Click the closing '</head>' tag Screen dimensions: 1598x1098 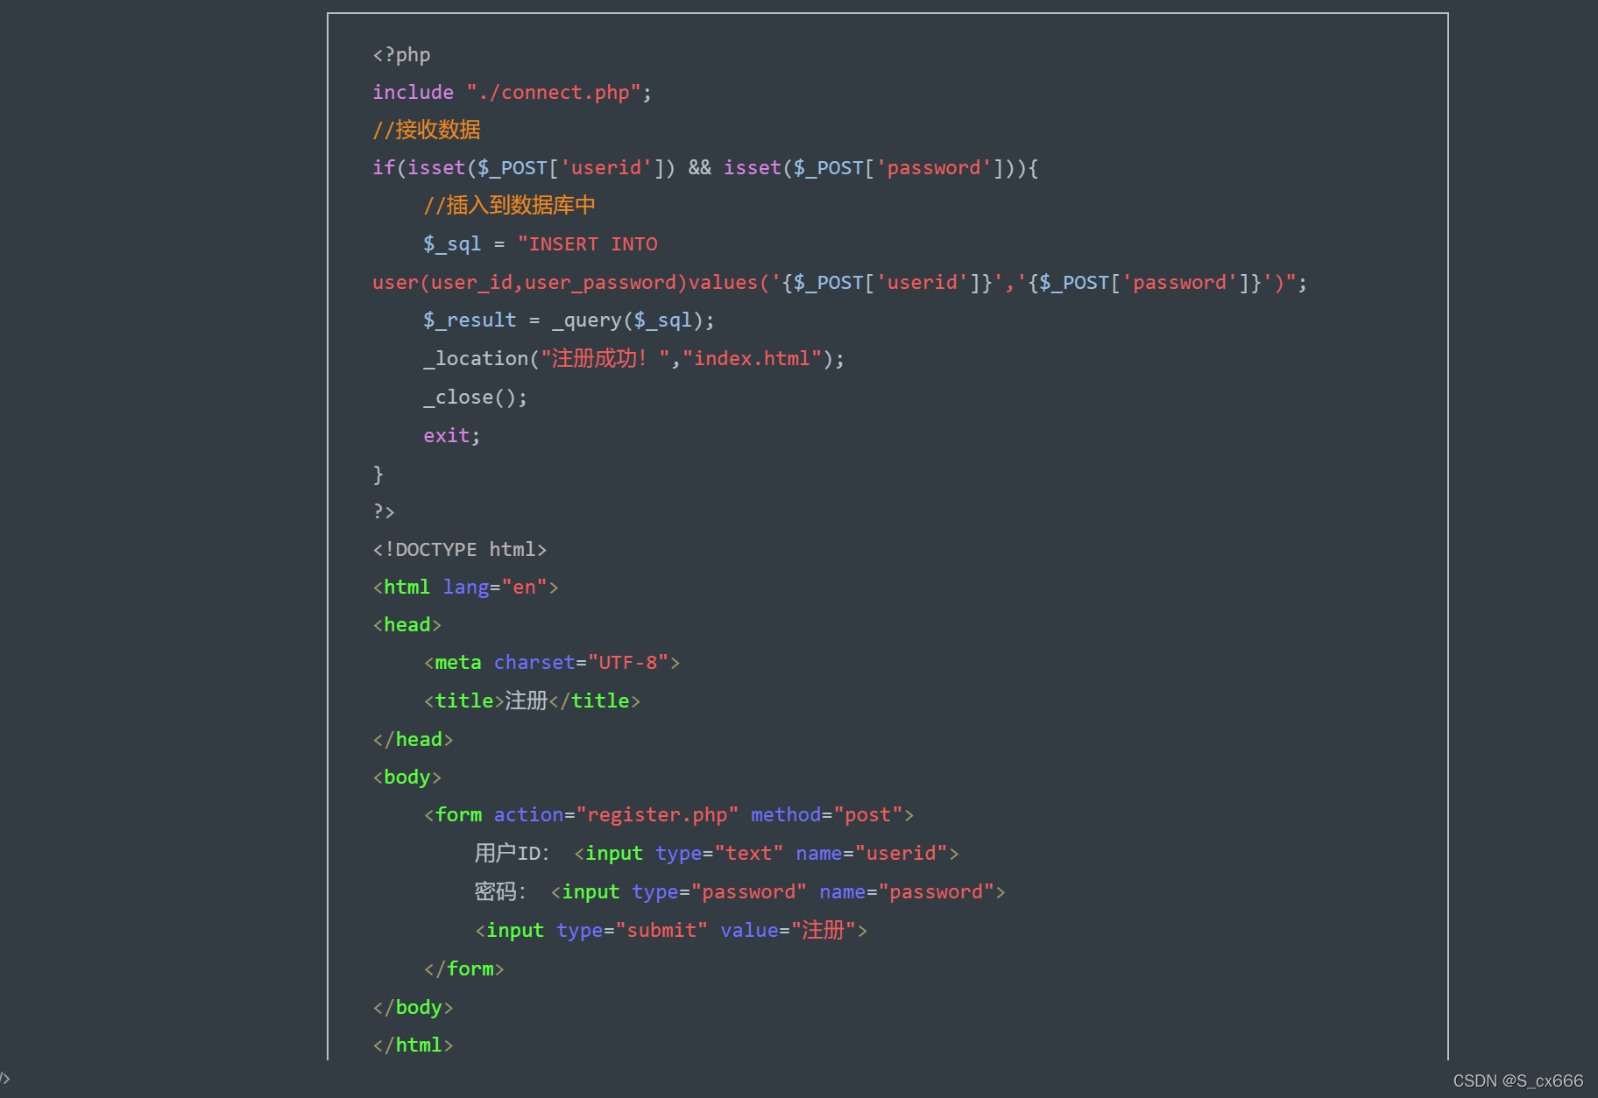[x=413, y=739]
